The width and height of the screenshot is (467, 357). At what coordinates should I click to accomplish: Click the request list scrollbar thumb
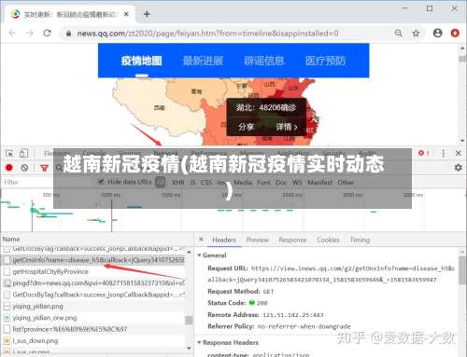tap(189, 320)
